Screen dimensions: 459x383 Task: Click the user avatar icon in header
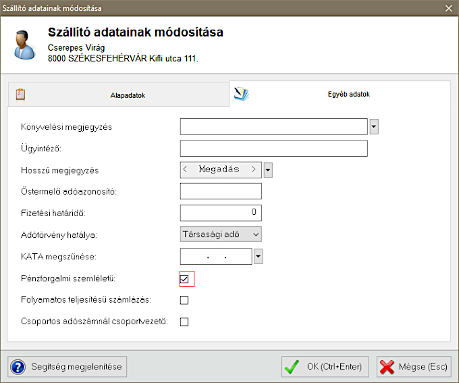[x=24, y=45]
